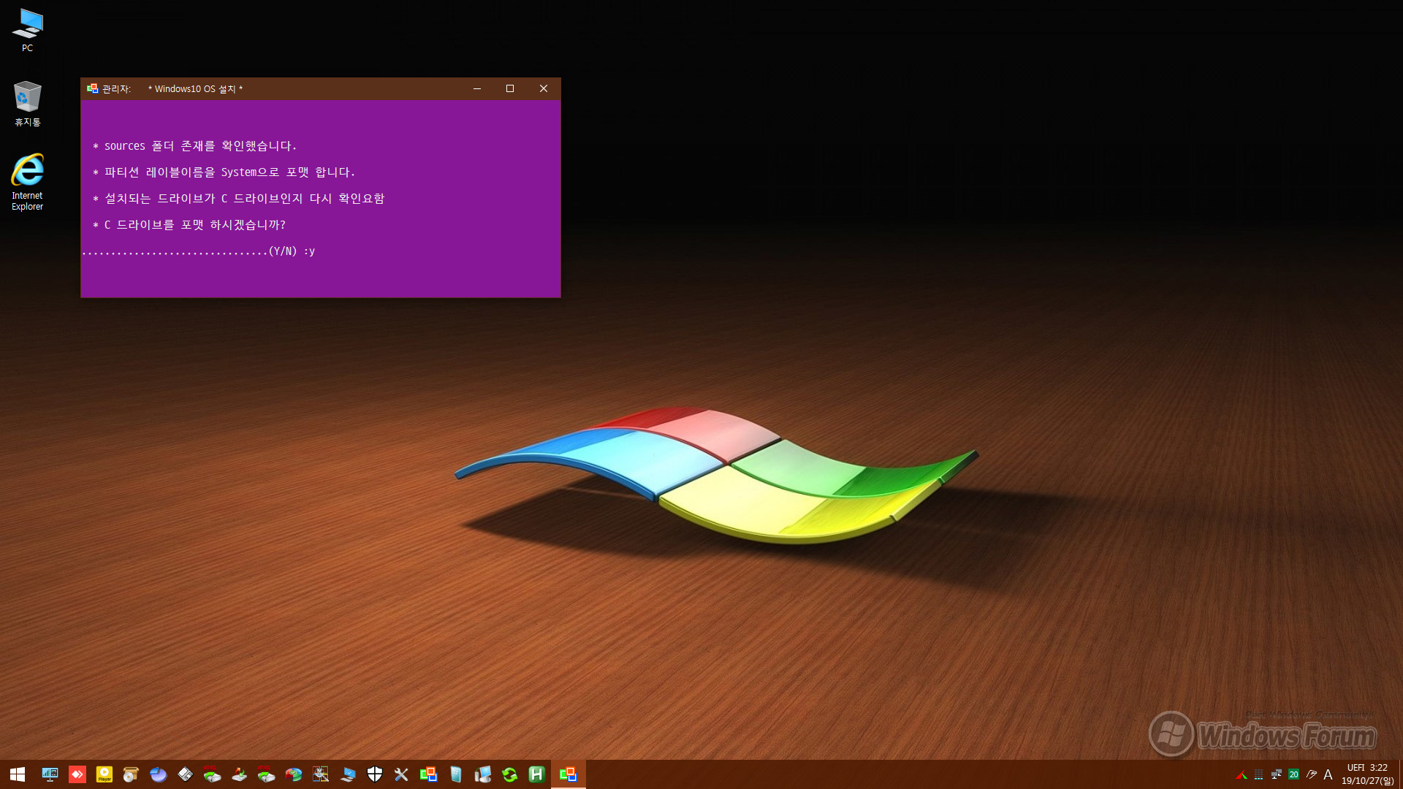Click the pen handwriting tray icon
This screenshot has width=1403, height=789.
[1311, 775]
